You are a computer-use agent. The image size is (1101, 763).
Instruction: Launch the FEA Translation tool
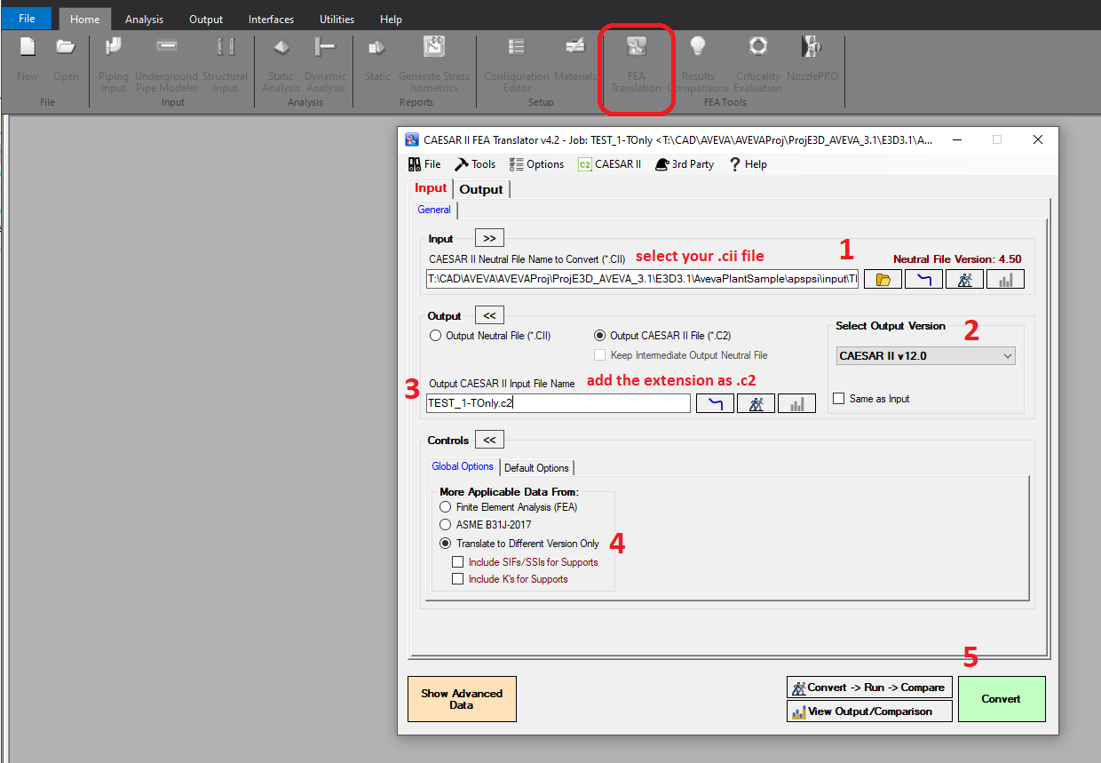(x=637, y=64)
